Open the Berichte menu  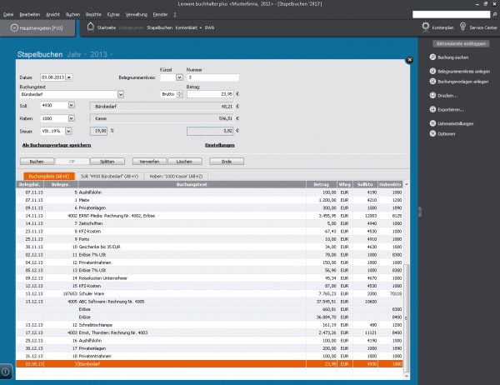[93, 14]
